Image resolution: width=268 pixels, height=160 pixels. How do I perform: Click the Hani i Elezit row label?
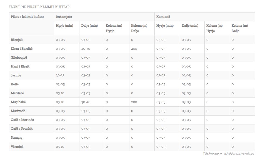coord(20,66)
